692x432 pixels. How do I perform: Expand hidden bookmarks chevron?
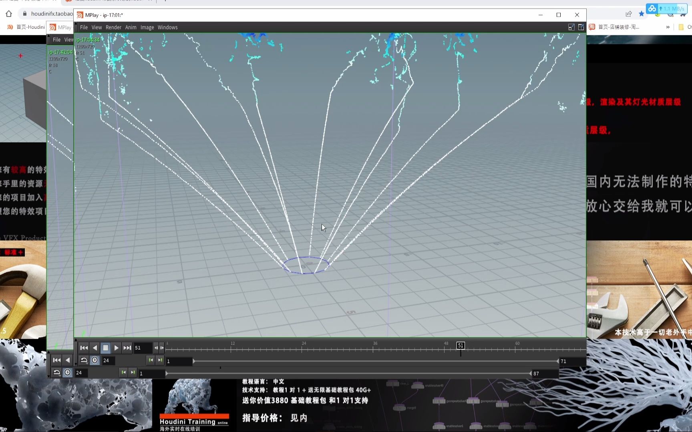pyautogui.click(x=668, y=27)
